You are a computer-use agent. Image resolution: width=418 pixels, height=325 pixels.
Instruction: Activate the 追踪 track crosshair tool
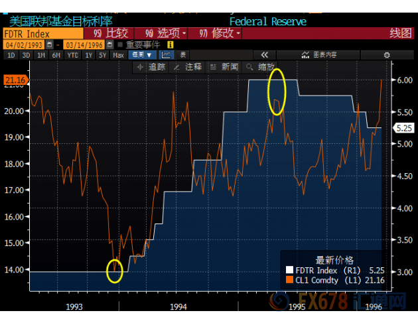click(x=151, y=67)
